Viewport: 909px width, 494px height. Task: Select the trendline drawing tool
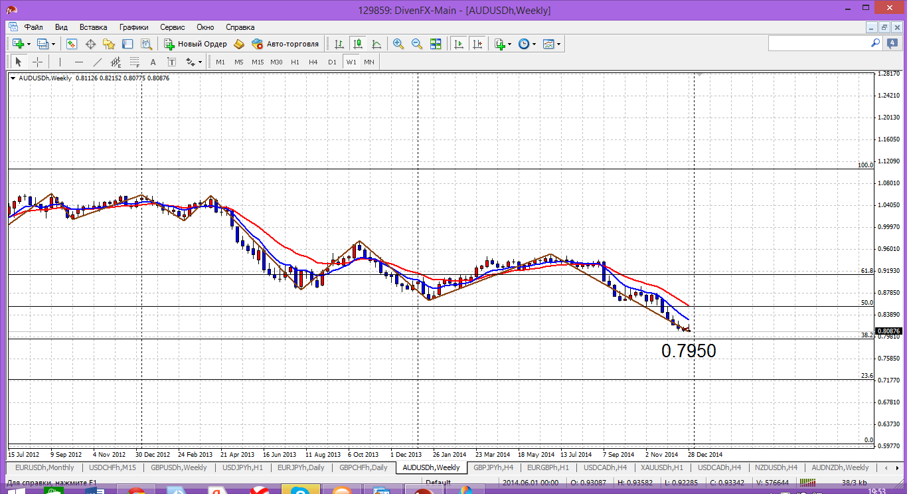tap(98, 62)
